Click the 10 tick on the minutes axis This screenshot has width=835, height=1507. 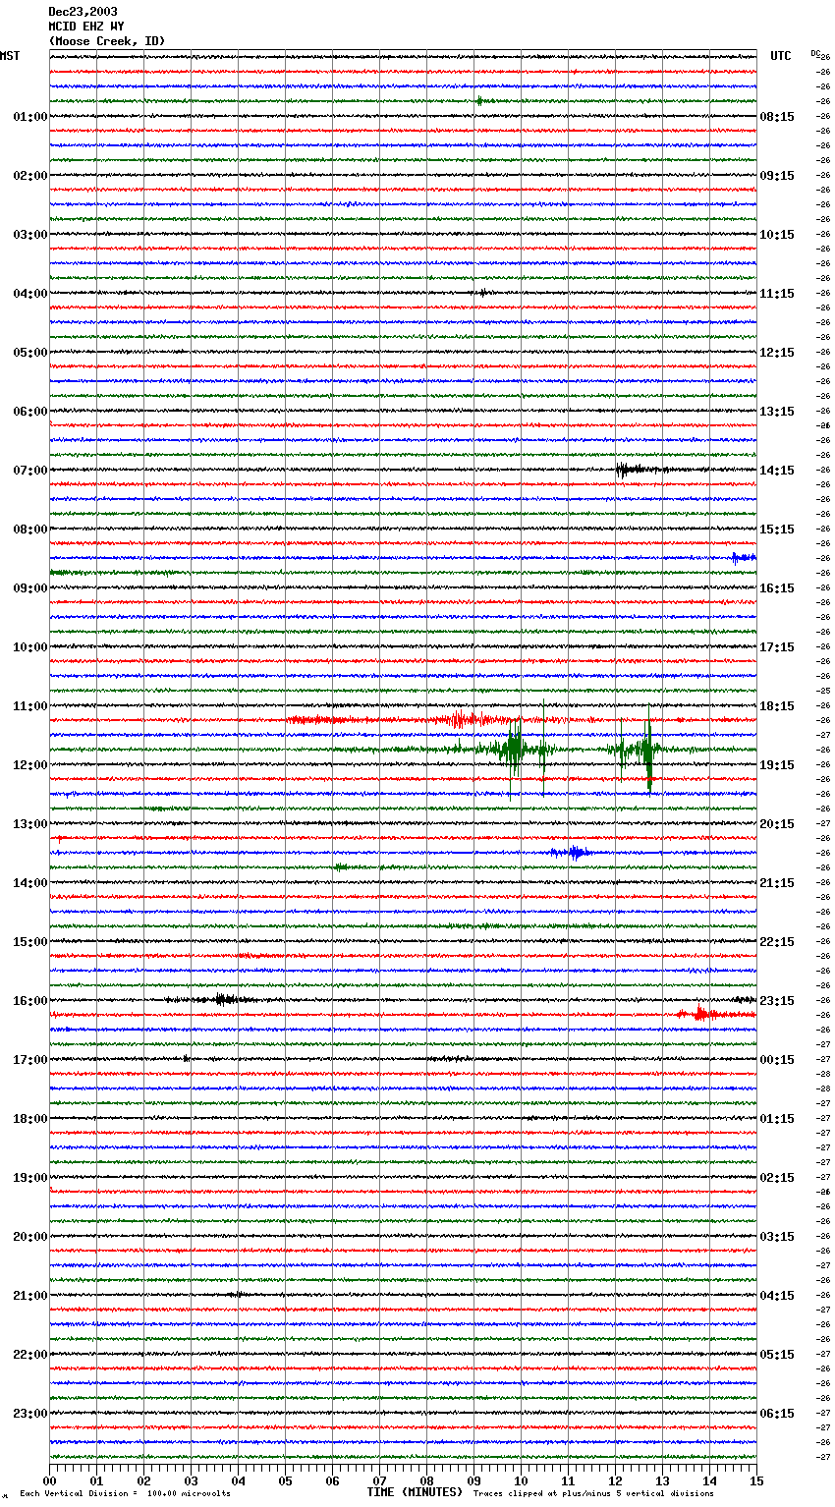(x=521, y=1480)
